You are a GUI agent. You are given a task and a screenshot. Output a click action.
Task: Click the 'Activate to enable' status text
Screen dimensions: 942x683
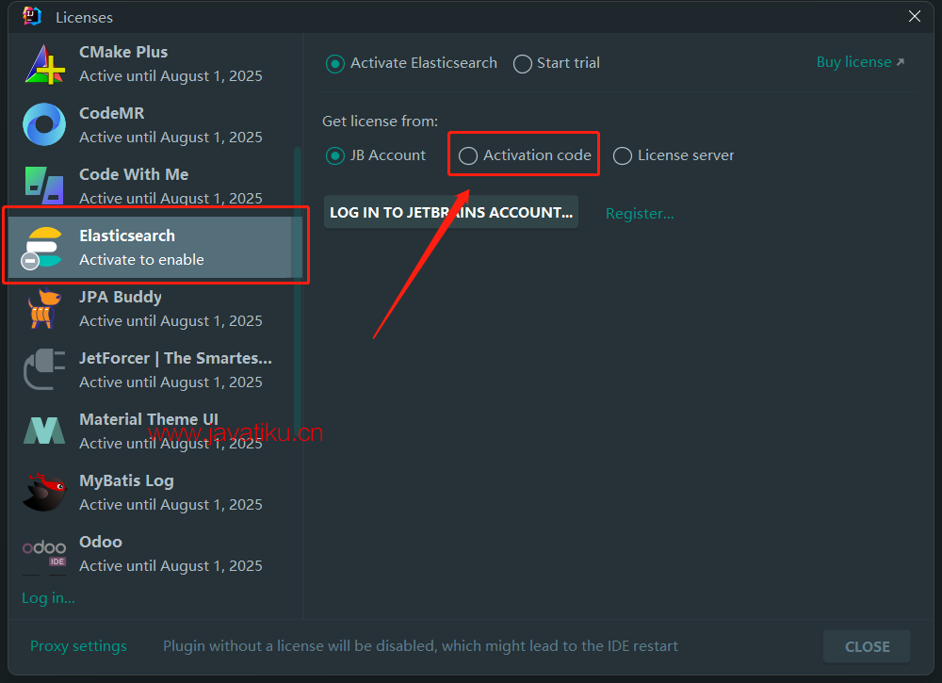click(142, 259)
